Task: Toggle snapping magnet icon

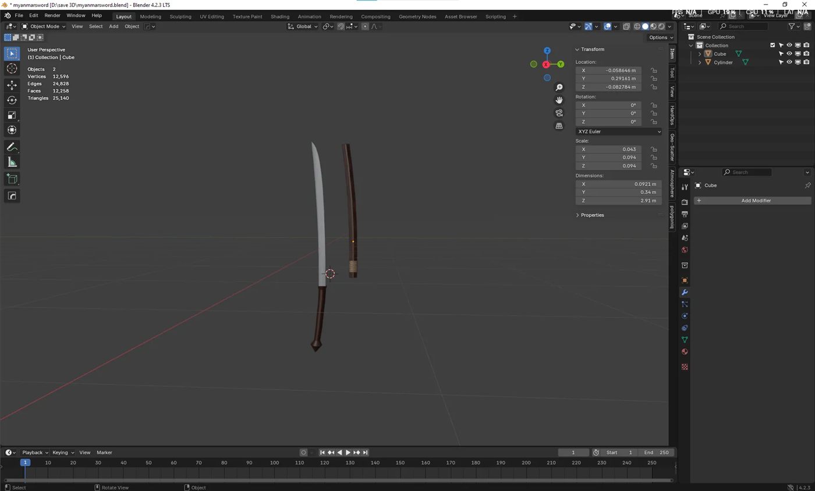Action: (x=341, y=26)
